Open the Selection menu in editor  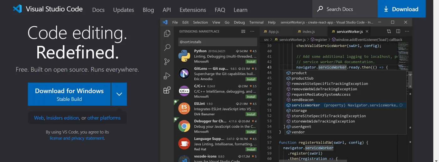point(200,22)
